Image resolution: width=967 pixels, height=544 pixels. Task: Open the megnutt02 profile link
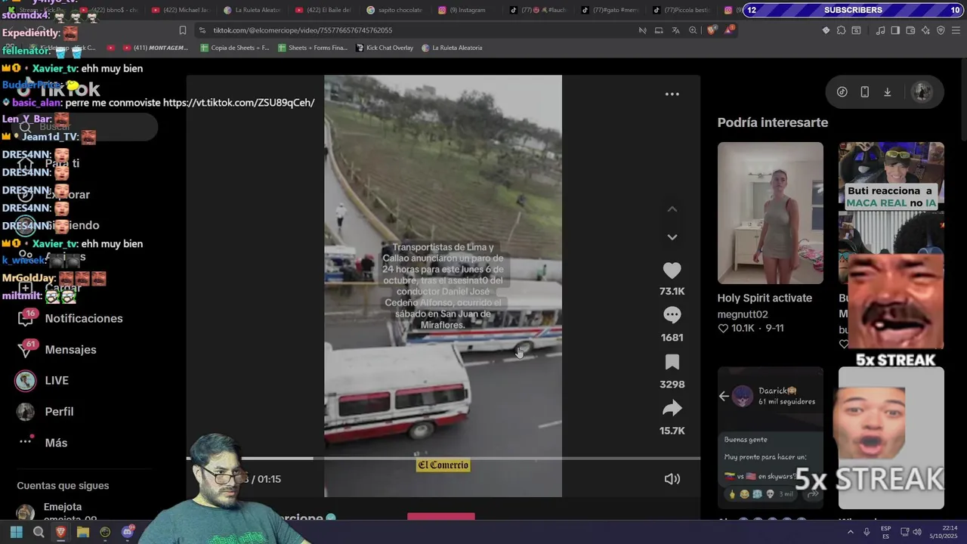(x=743, y=314)
